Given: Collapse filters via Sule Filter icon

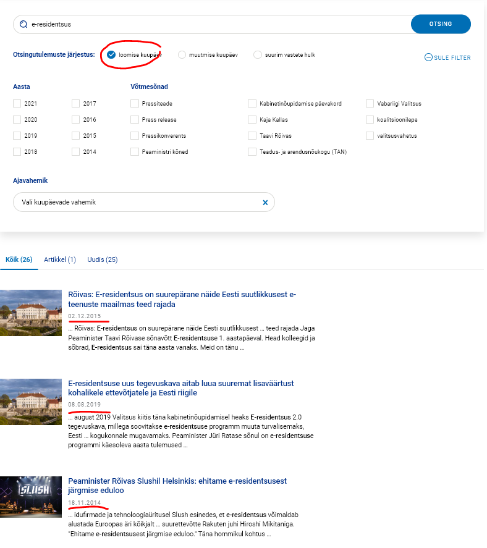Looking at the screenshot, I should click(428, 57).
